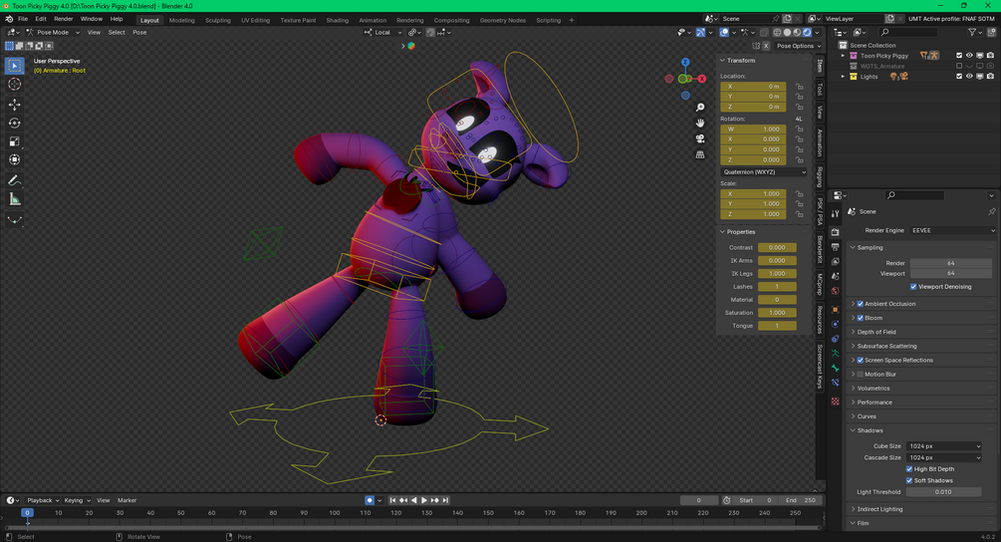The image size is (1001, 542).
Task: Expand the Volumetrics panel
Action: click(x=873, y=389)
